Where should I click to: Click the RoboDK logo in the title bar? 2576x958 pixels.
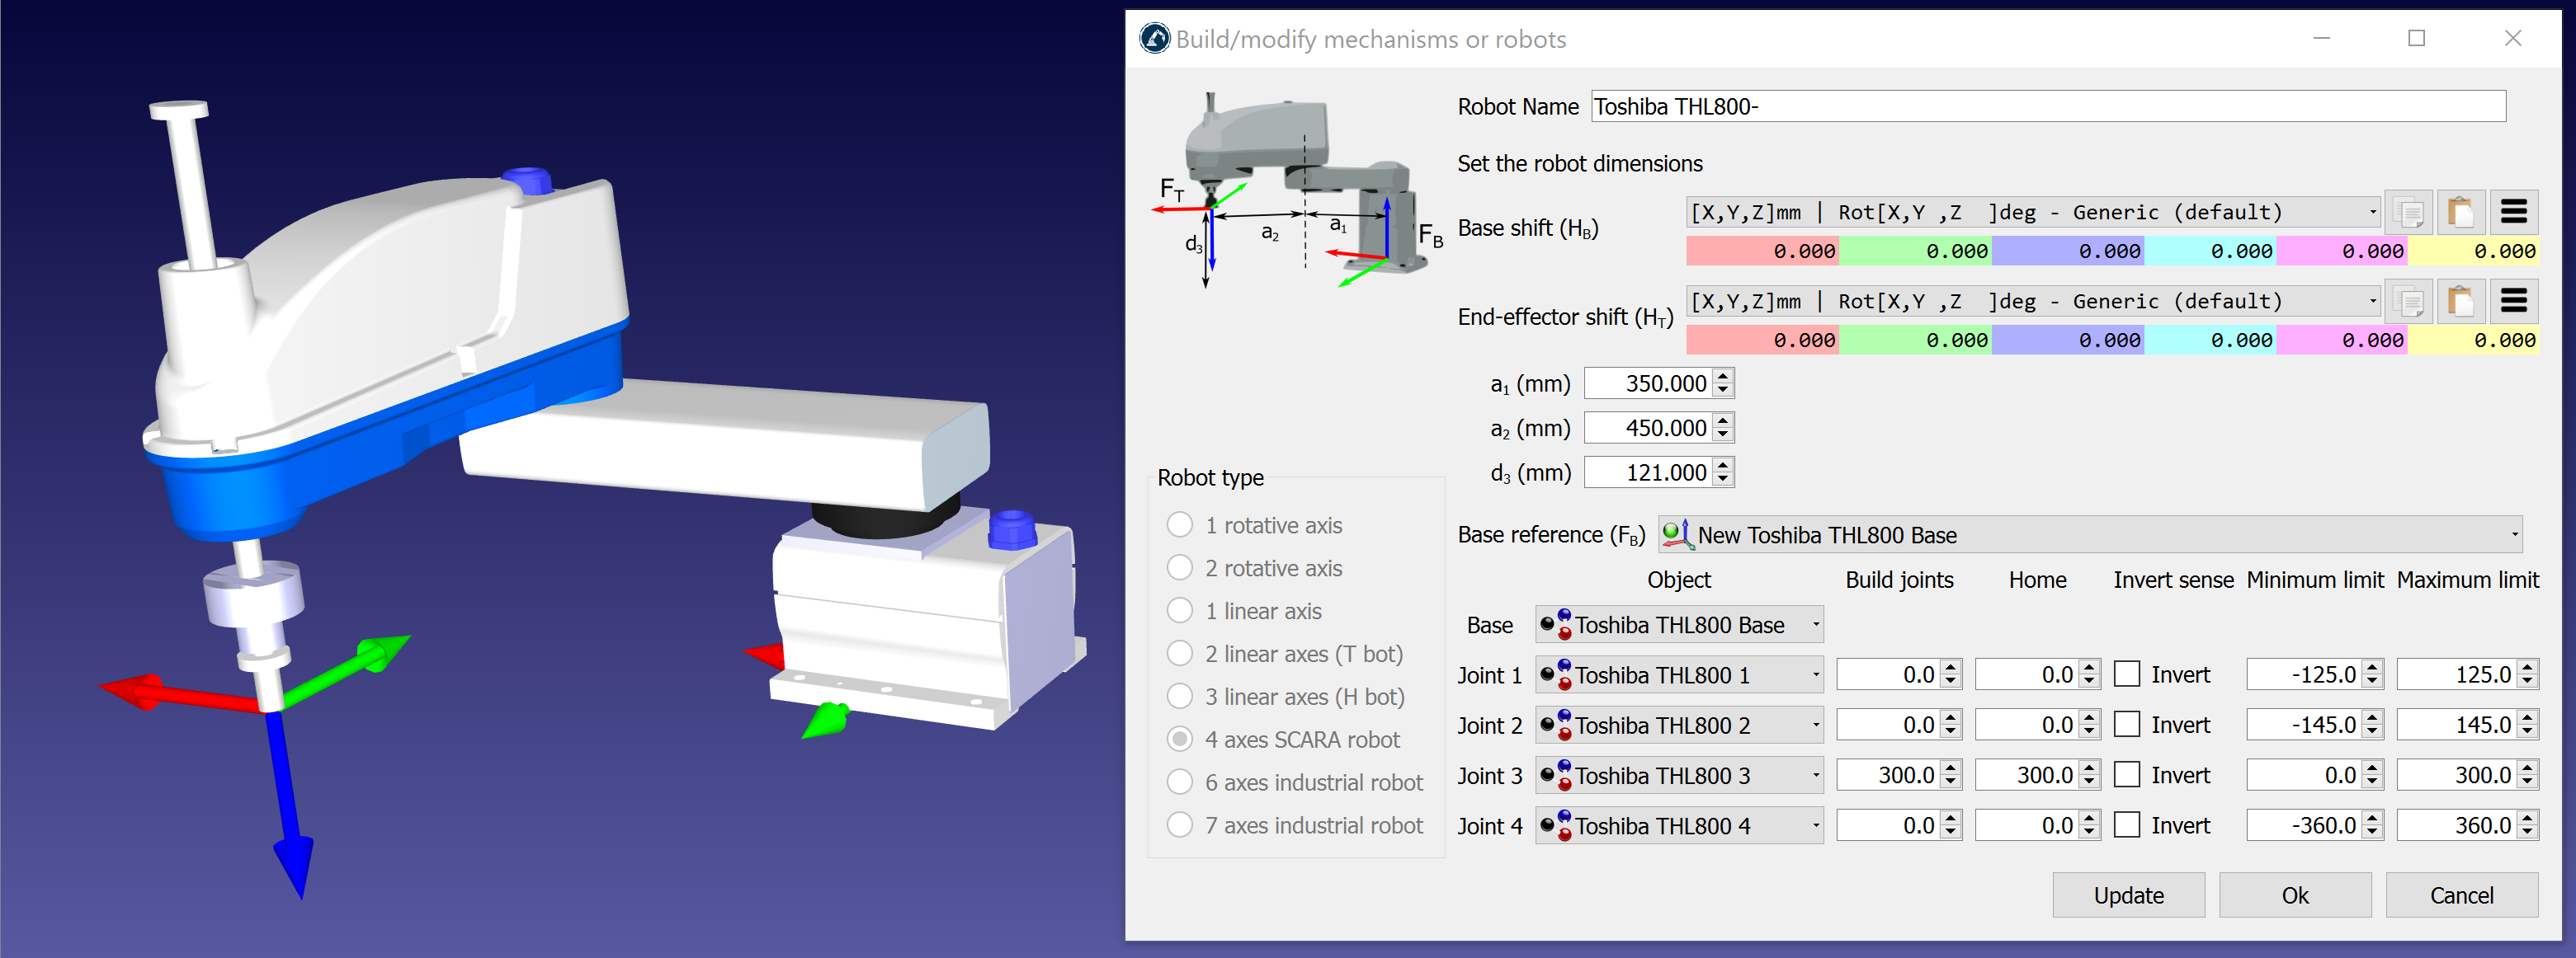coord(1155,39)
